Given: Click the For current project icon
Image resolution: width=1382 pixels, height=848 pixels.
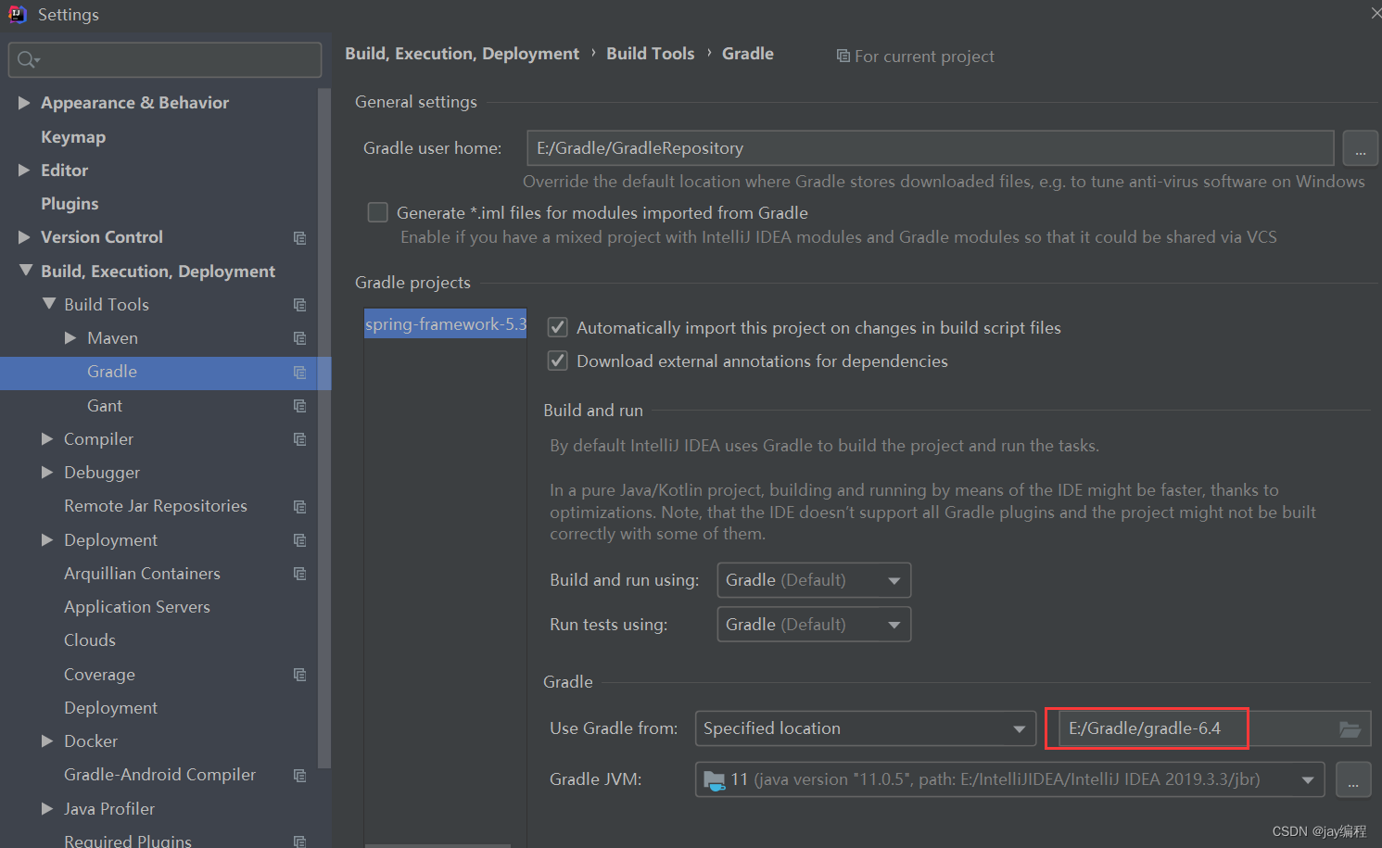Looking at the screenshot, I should point(843,57).
